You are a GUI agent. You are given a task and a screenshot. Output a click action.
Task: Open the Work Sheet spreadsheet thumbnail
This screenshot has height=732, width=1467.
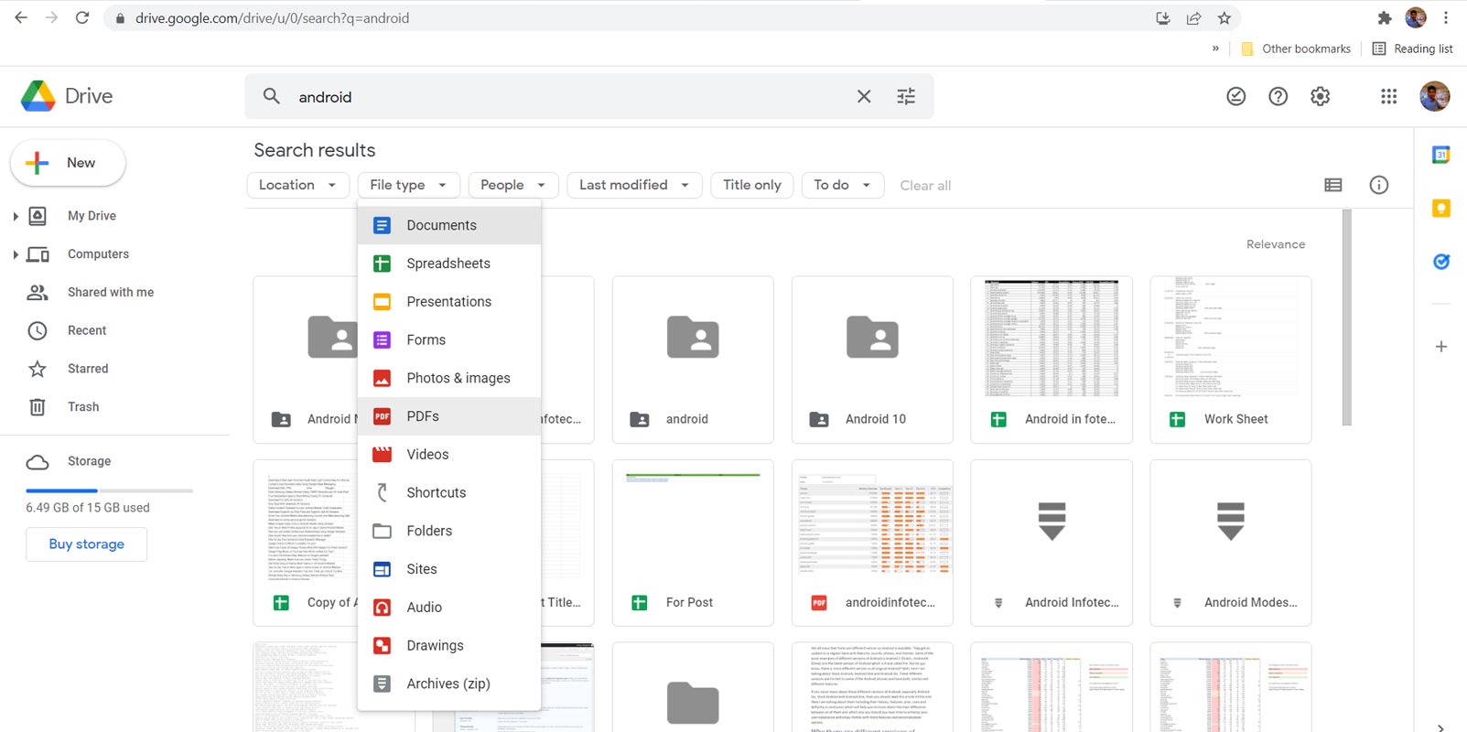click(x=1231, y=338)
